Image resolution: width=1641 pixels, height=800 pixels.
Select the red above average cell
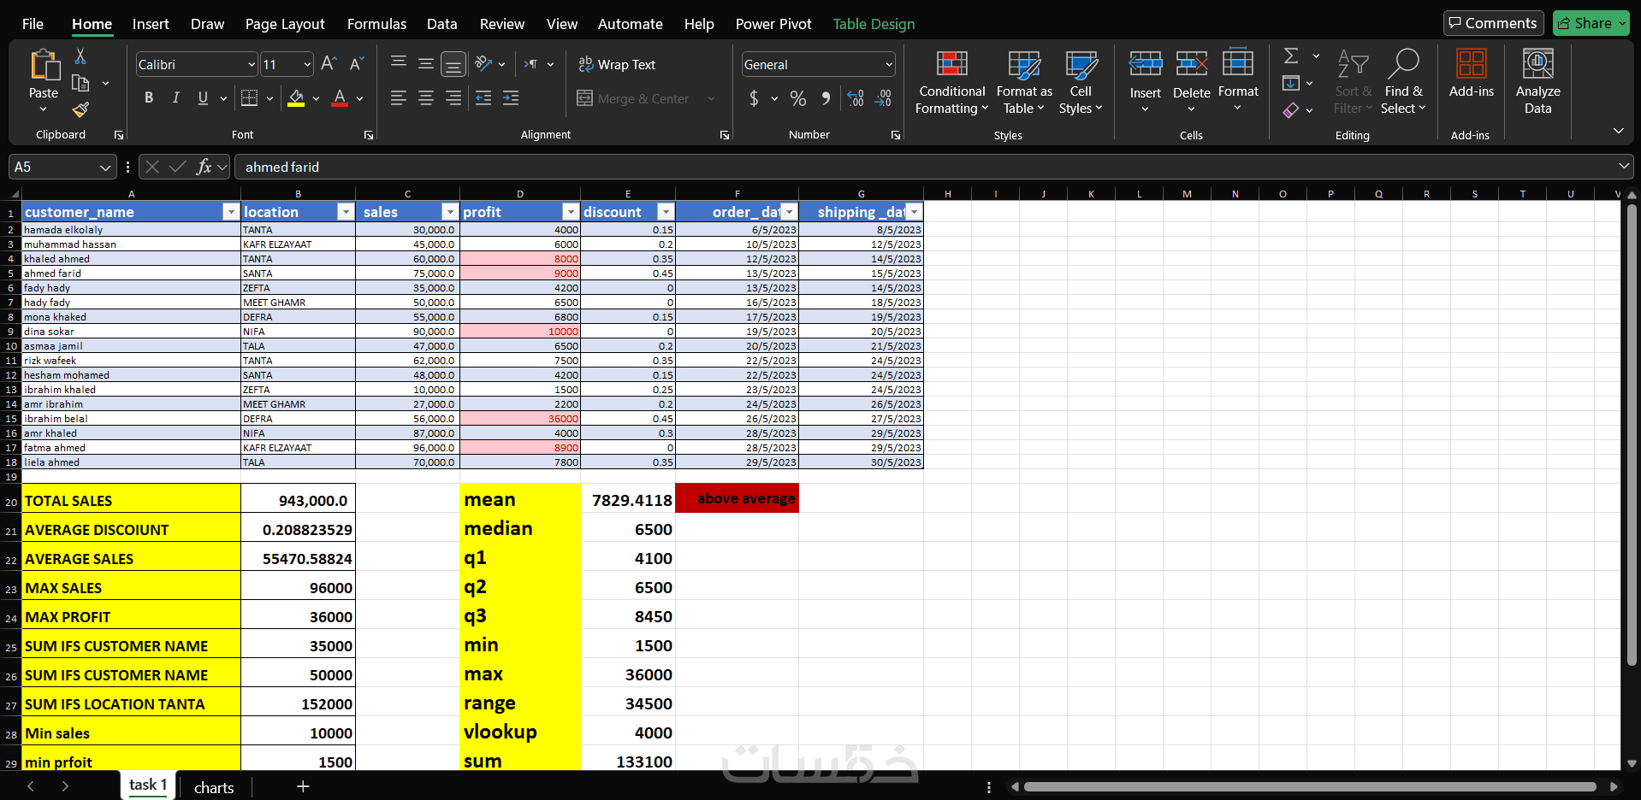[x=737, y=498]
